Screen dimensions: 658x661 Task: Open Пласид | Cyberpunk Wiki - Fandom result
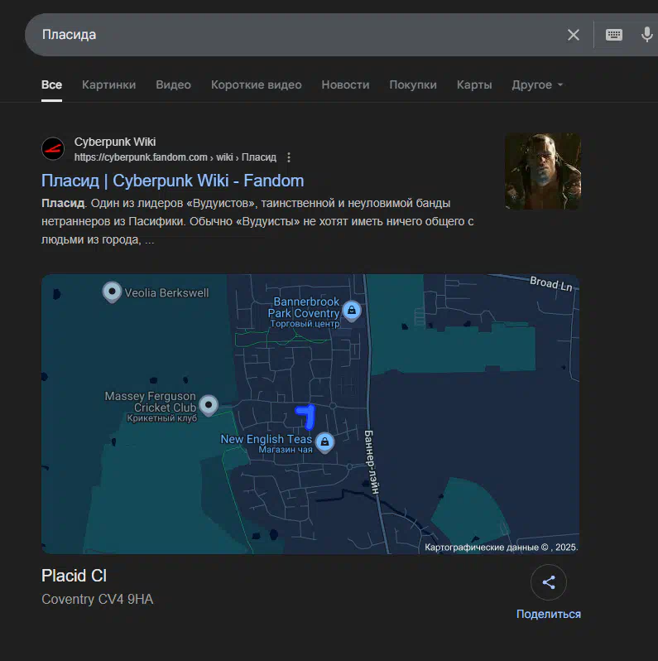pyautogui.click(x=173, y=181)
